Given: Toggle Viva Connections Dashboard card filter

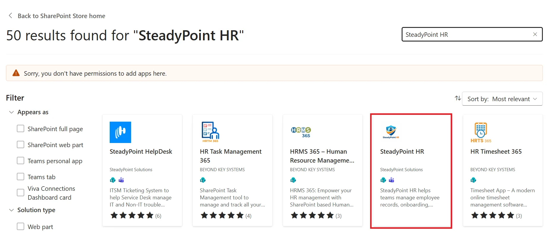Looking at the screenshot, I should [x=21, y=193].
